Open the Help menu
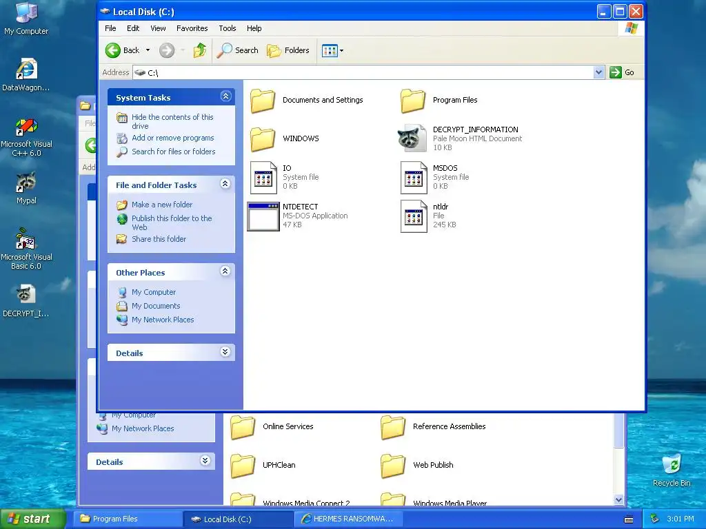This screenshot has height=529, width=706. pyautogui.click(x=254, y=28)
